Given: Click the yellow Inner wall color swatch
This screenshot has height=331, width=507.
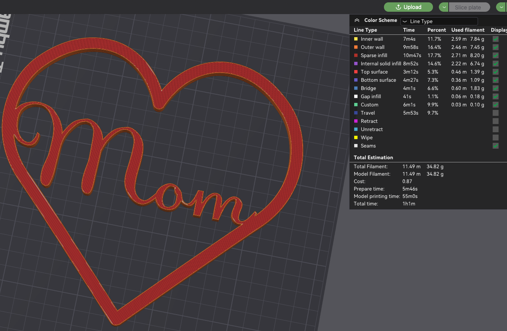Looking at the screenshot, I should click(x=356, y=39).
